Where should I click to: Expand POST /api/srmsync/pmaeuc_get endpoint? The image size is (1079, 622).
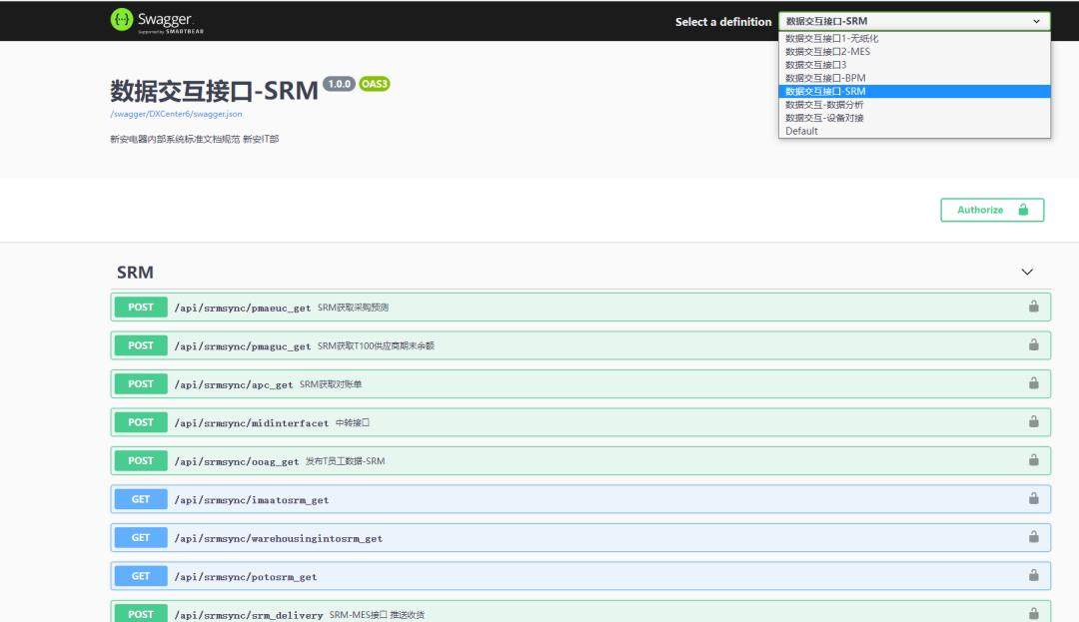(242, 308)
